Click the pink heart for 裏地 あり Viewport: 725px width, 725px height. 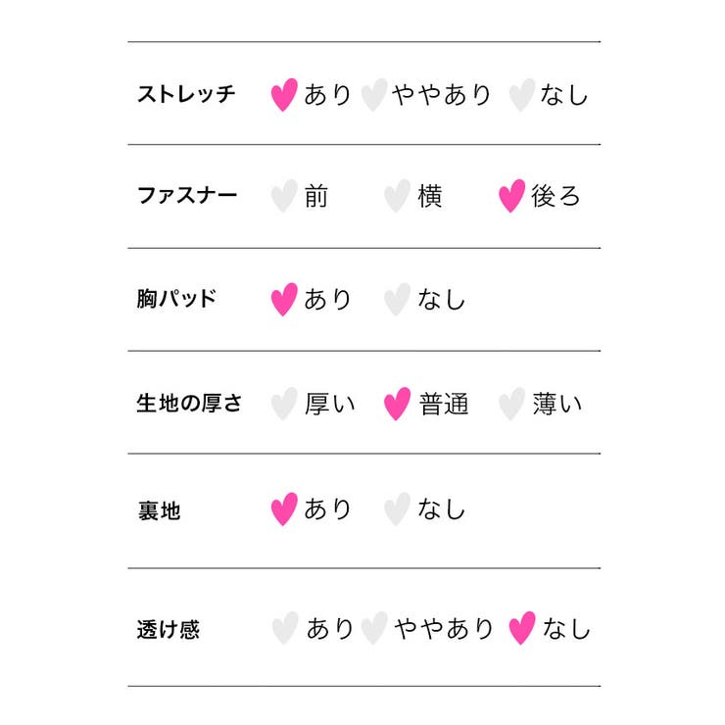[283, 508]
